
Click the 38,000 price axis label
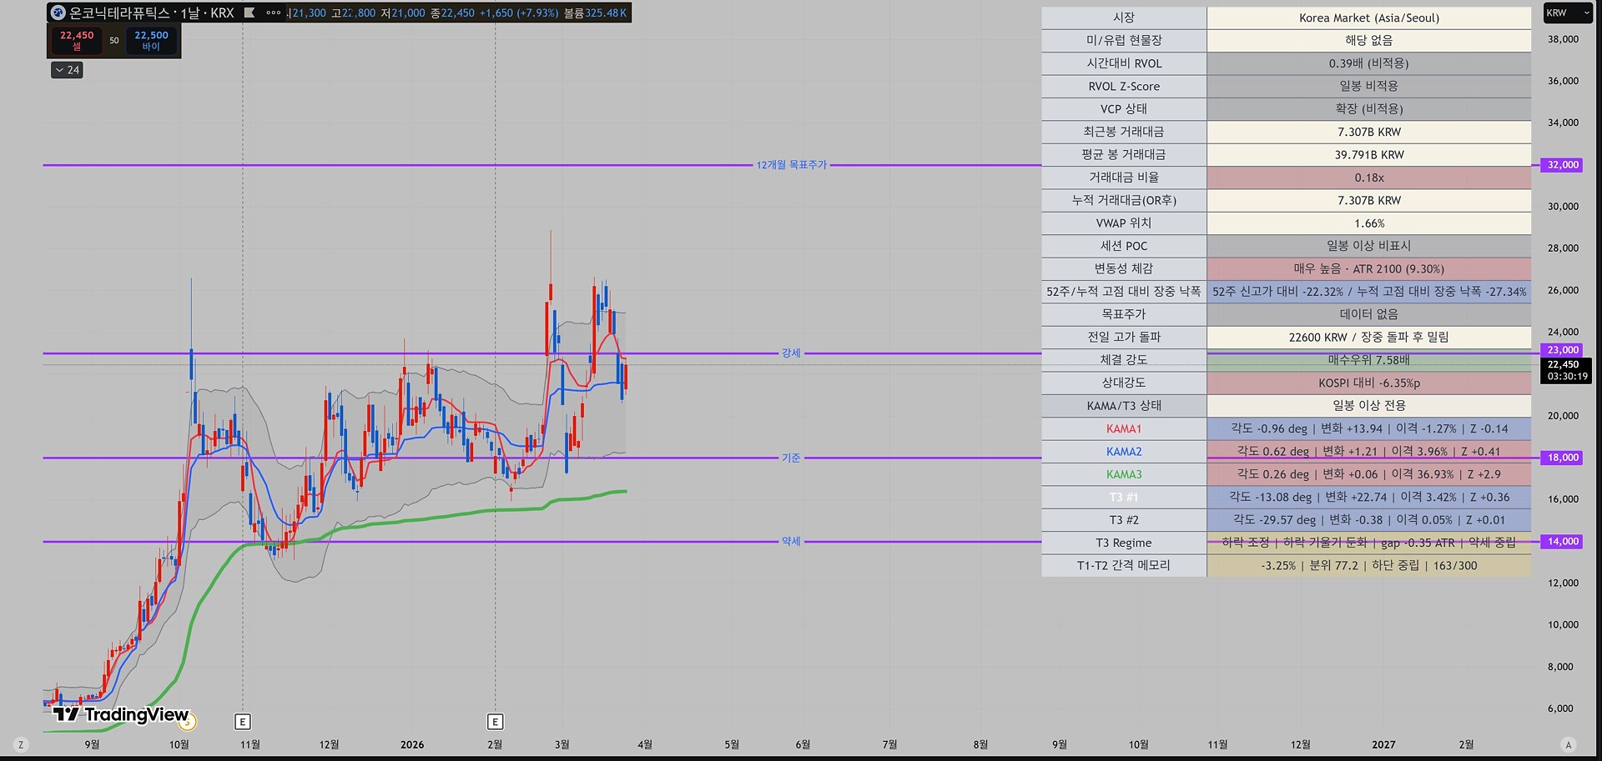1563,39
